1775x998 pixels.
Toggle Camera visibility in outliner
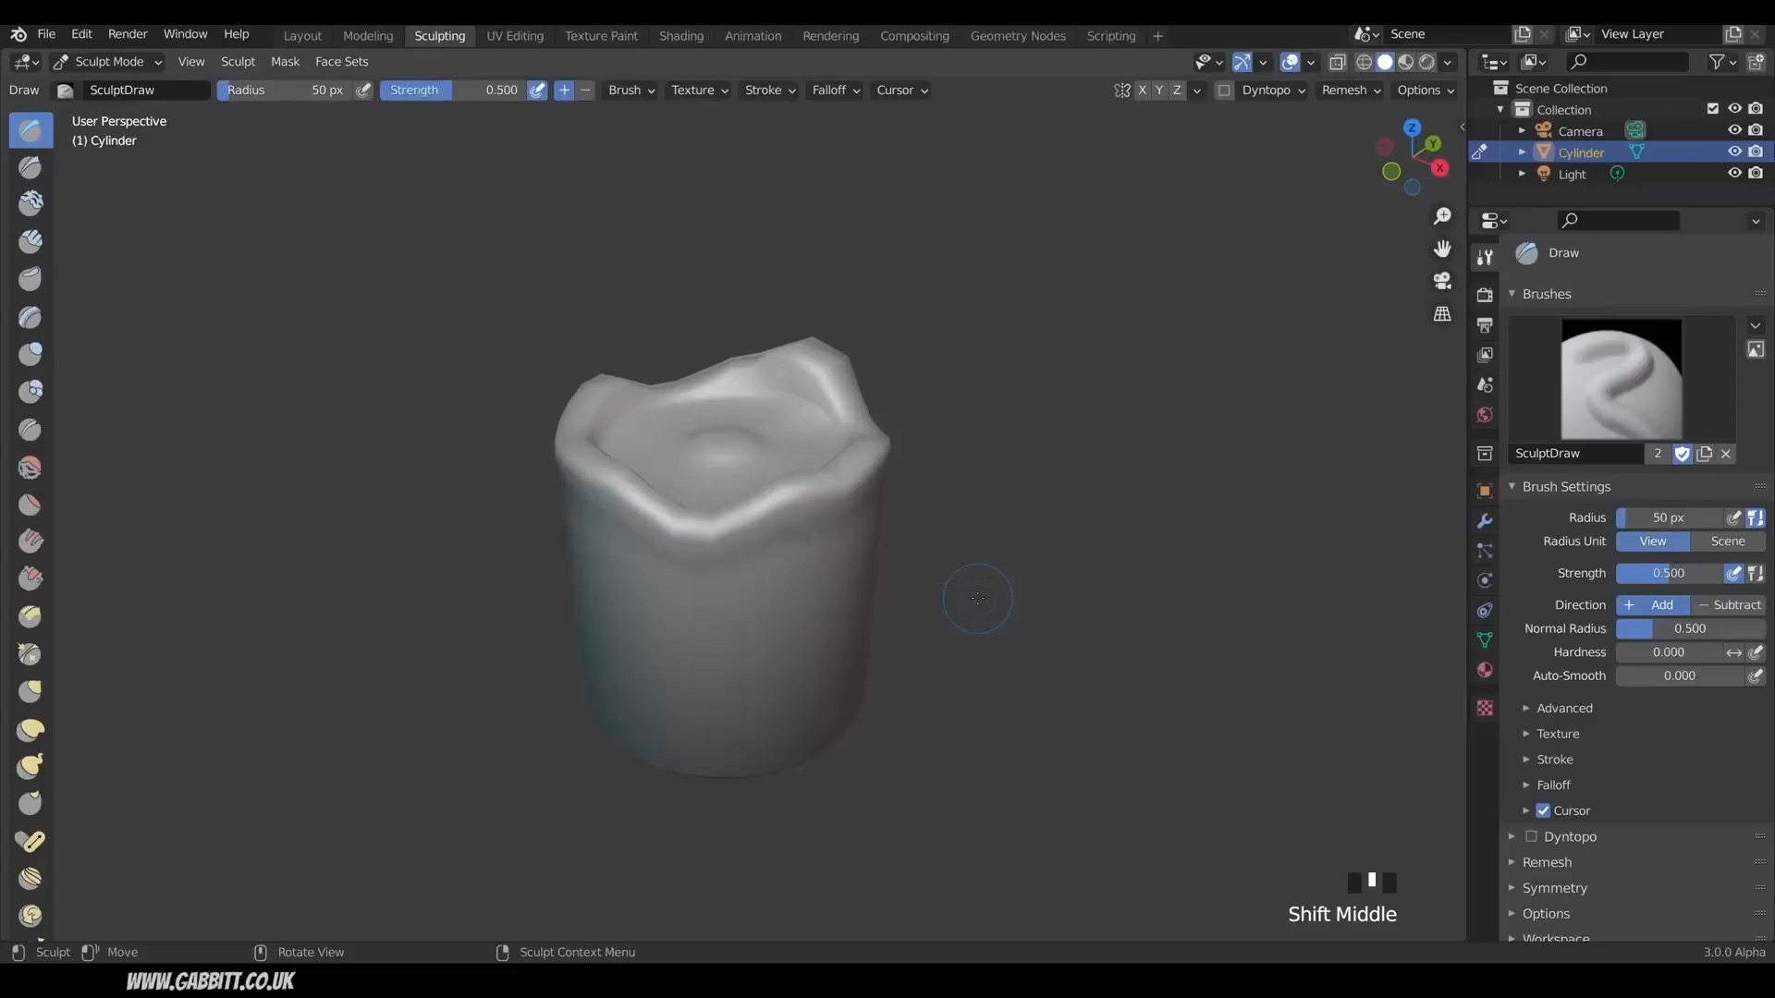tap(1732, 130)
